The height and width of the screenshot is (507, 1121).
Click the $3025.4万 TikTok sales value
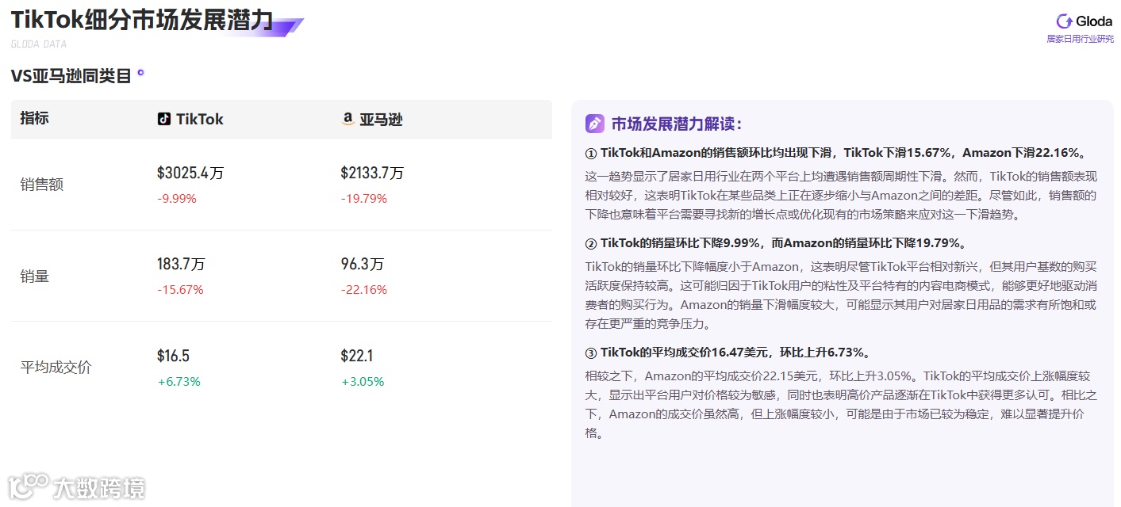[190, 173]
